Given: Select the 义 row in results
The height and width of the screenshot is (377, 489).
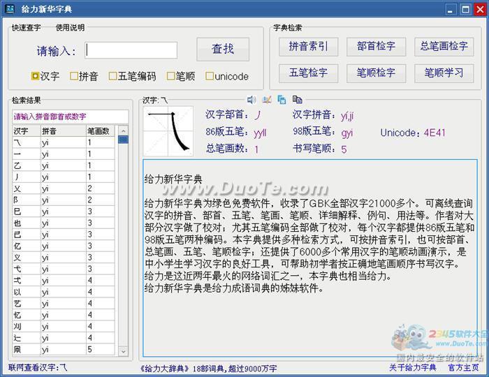Looking at the screenshot, I should coord(64,258).
